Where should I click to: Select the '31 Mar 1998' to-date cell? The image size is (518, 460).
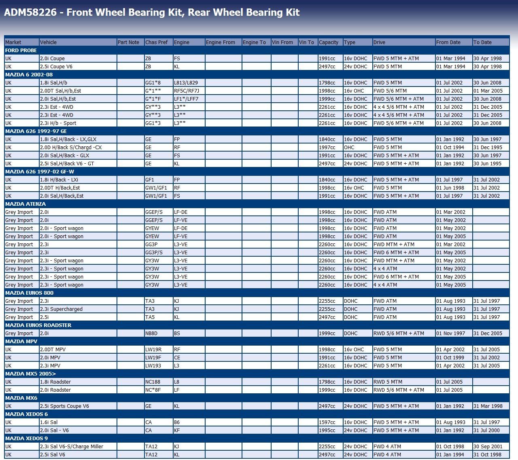[491, 406]
